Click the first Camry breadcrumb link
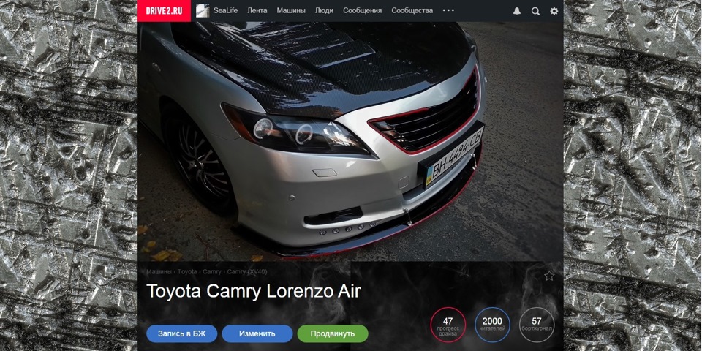Image resolution: width=702 pixels, height=351 pixels. (x=212, y=272)
